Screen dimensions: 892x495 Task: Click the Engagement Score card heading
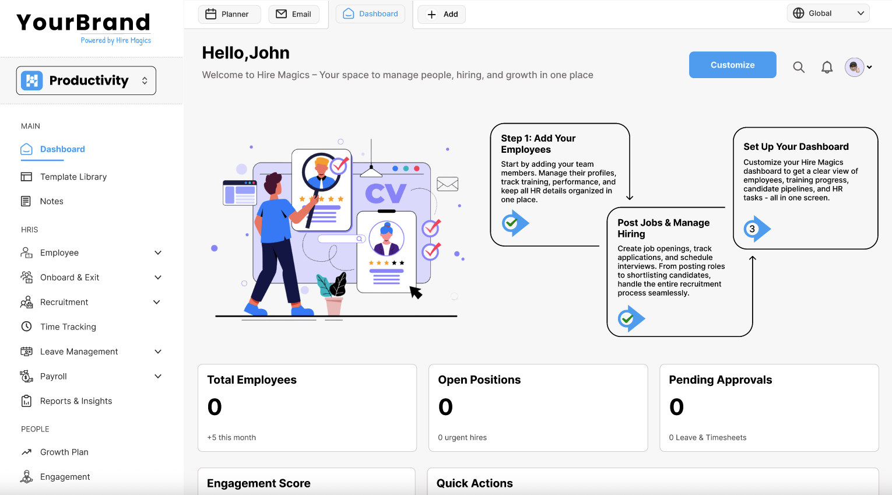click(259, 483)
